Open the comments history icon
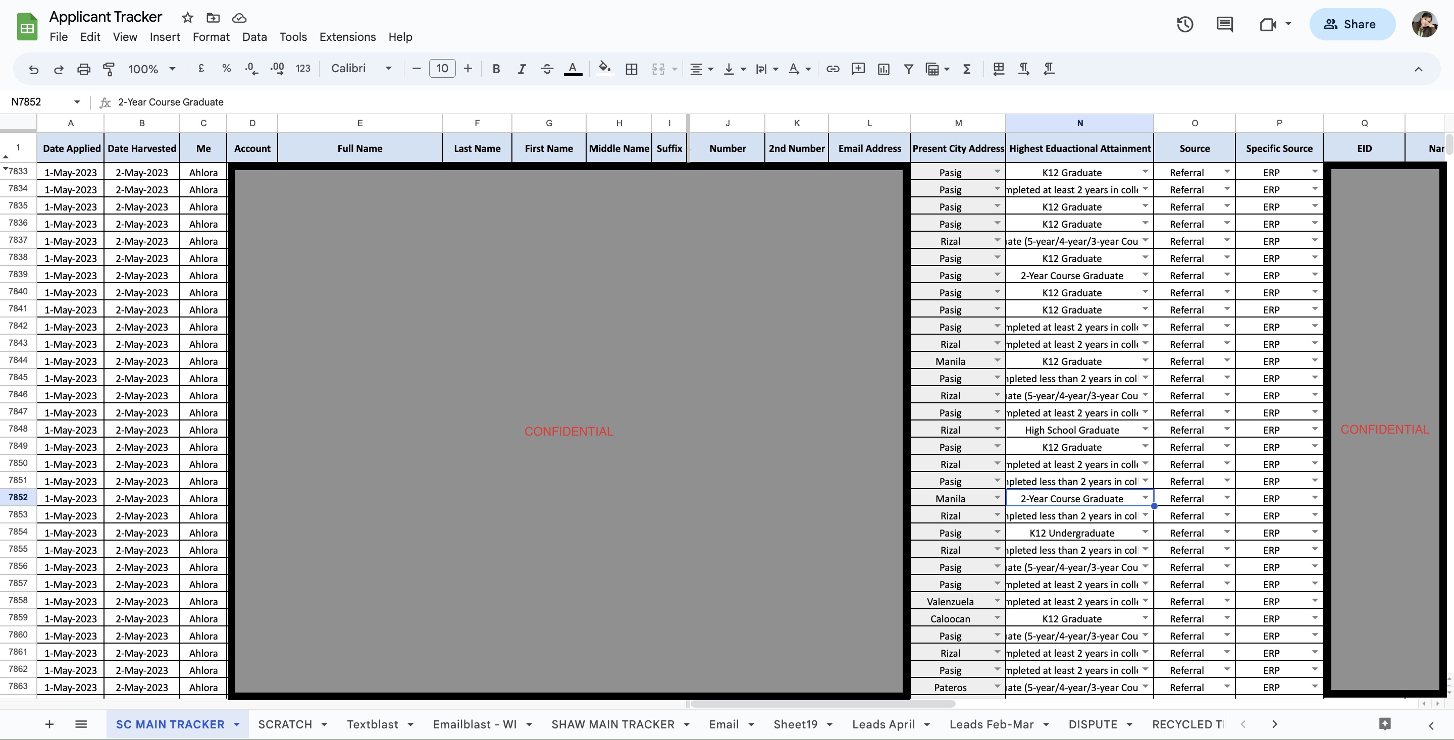The width and height of the screenshot is (1454, 740). 1224,24
